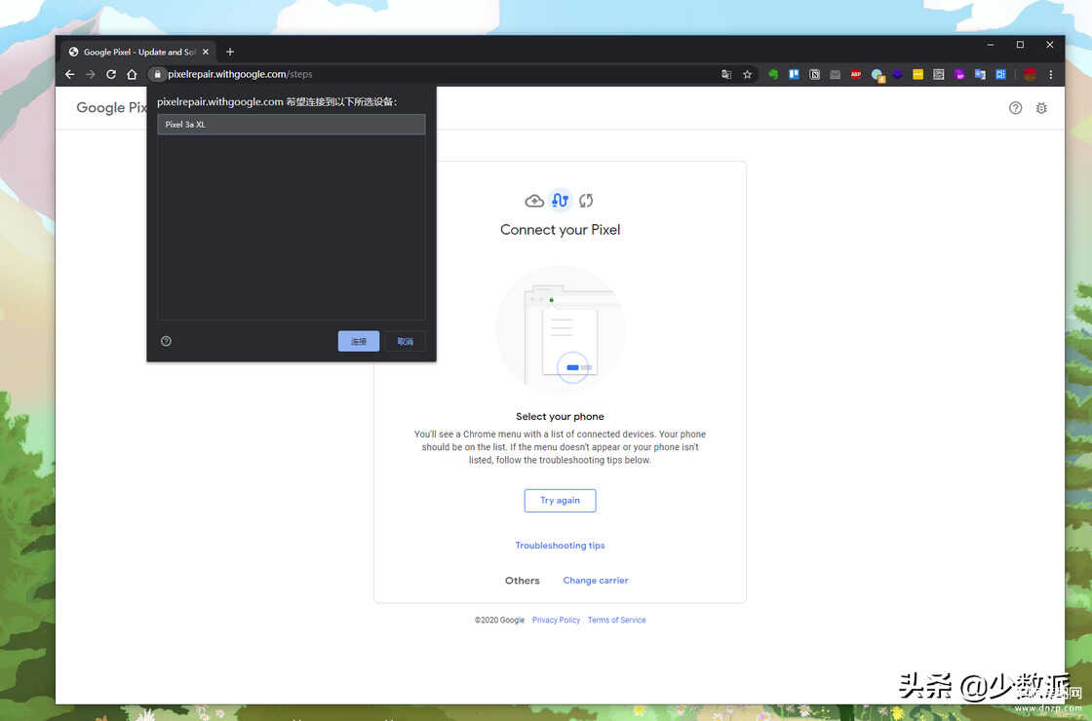
Task: Click the magenta purple extension icon
Action: click(x=959, y=74)
